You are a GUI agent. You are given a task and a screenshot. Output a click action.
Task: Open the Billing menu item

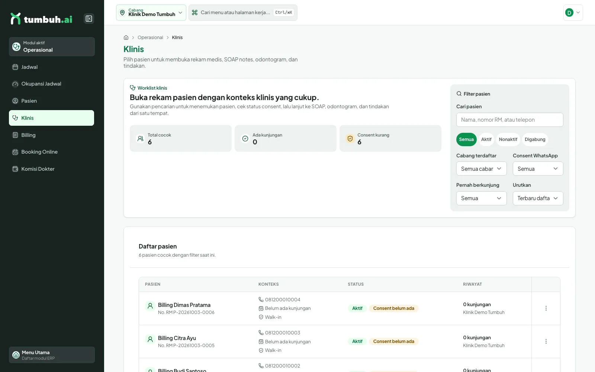pos(51,135)
